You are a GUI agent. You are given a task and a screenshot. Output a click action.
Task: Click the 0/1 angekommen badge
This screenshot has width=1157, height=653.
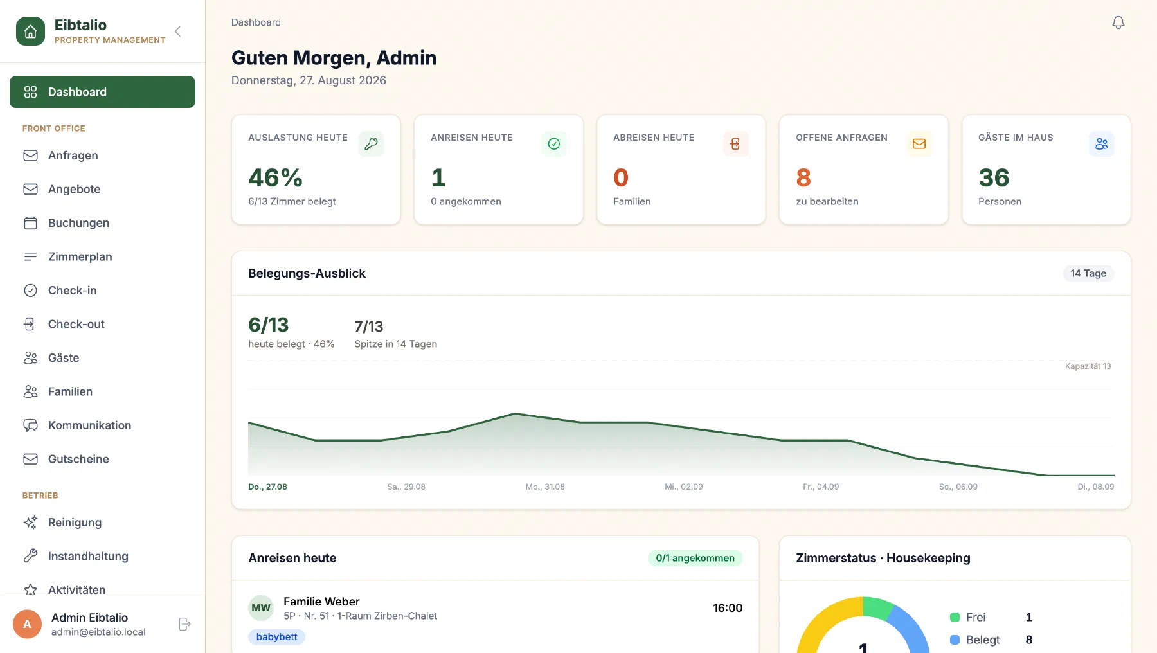695,558
